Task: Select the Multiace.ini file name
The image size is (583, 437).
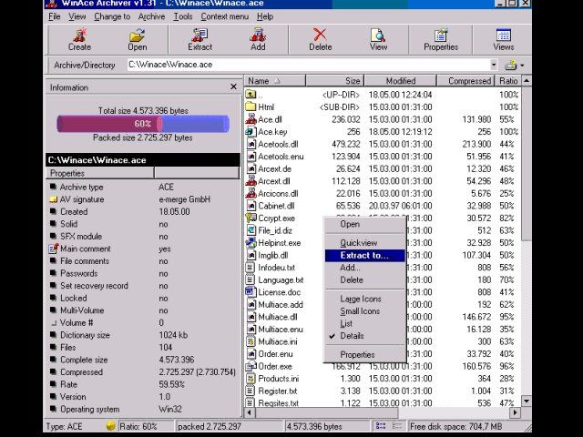Action: click(x=277, y=341)
